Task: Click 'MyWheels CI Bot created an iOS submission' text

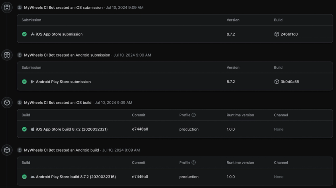Action: pos(63,8)
